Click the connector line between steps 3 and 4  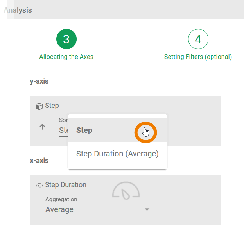coord(132,39)
